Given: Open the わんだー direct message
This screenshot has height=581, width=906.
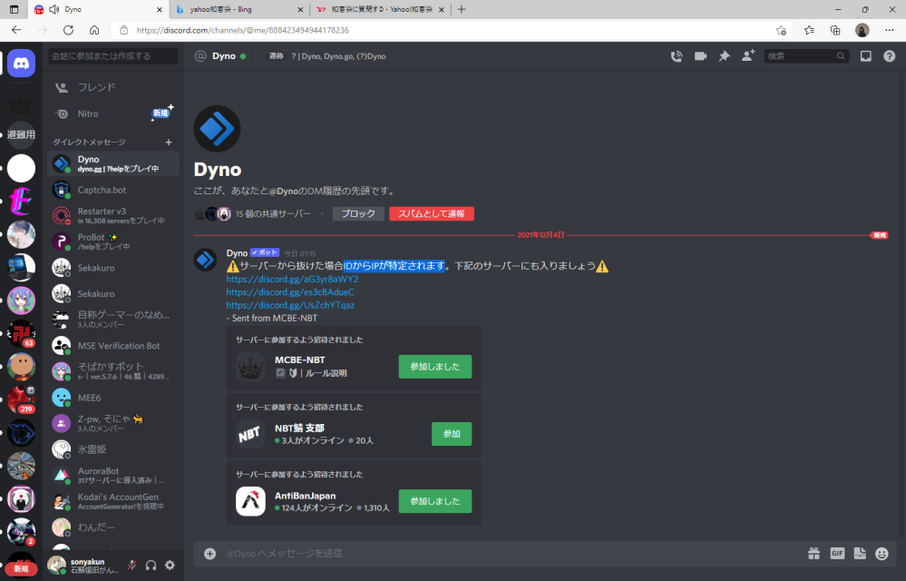Looking at the screenshot, I should tap(113, 527).
